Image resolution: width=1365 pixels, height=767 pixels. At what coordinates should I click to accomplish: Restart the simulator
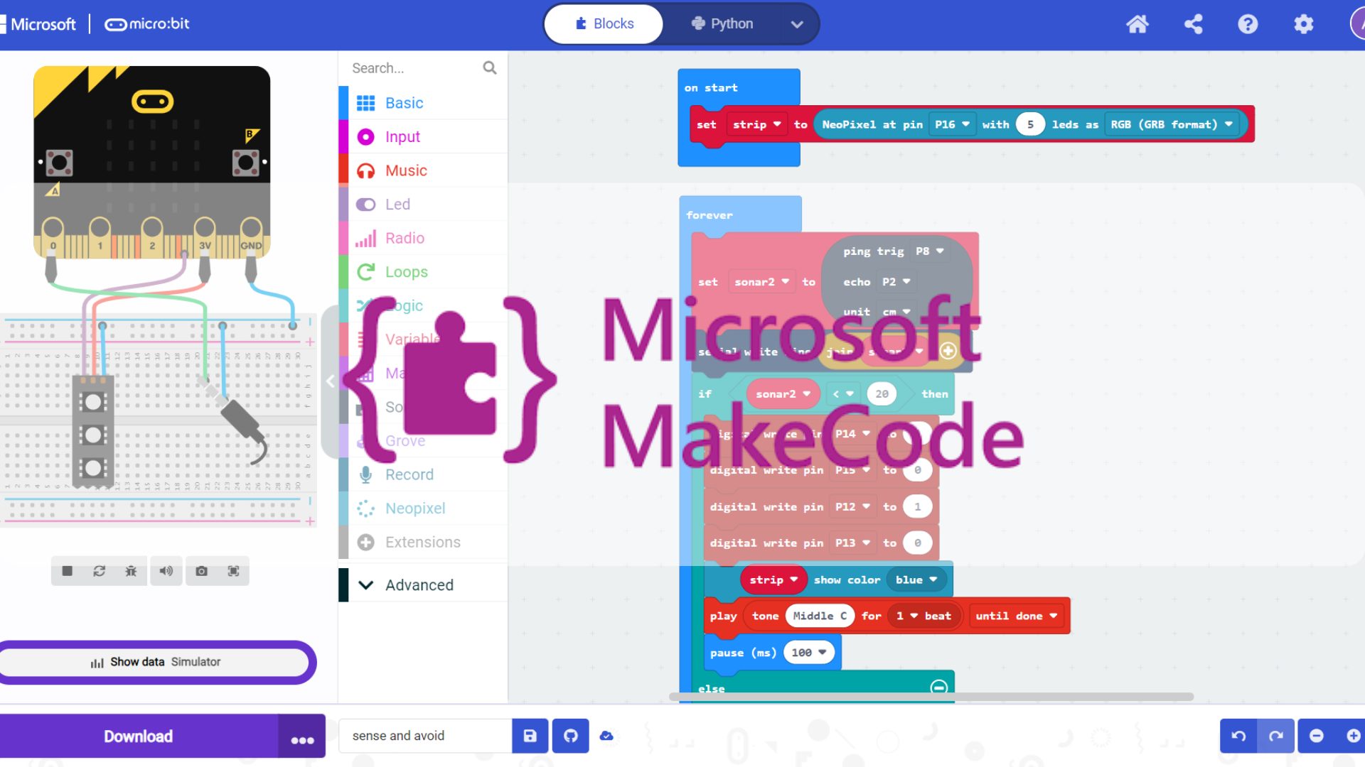[99, 571]
